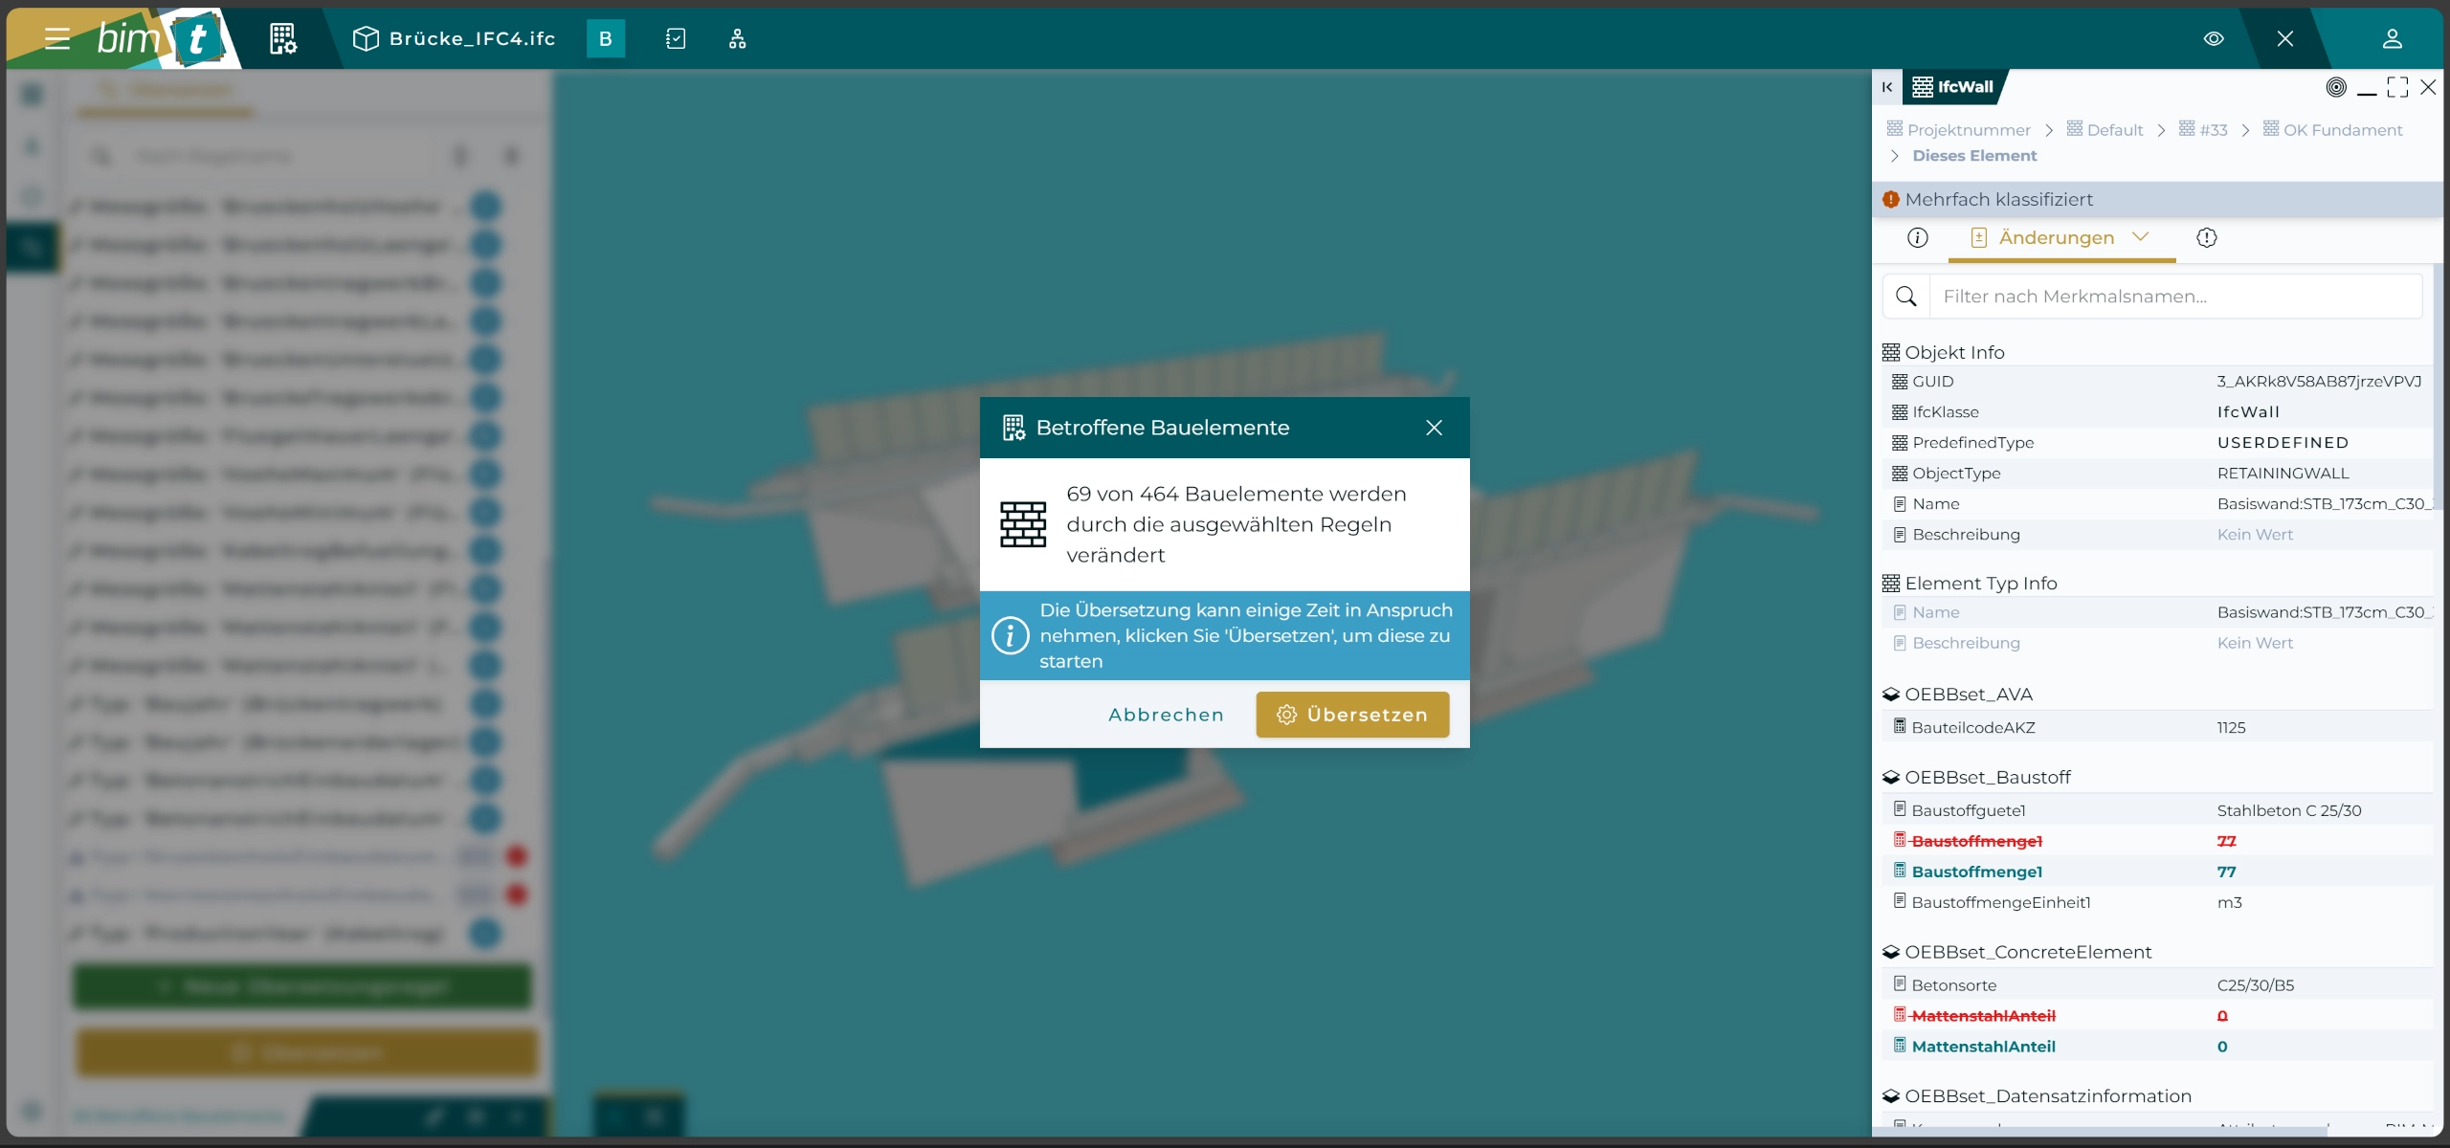Image resolution: width=2450 pixels, height=1148 pixels.
Task: Click the target locate icon in IfcWall panel
Action: pos(2336,87)
